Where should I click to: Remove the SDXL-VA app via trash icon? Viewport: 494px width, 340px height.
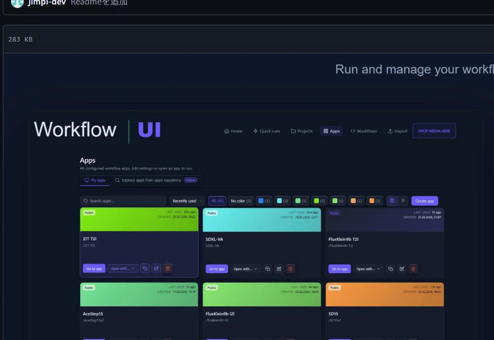coord(290,269)
